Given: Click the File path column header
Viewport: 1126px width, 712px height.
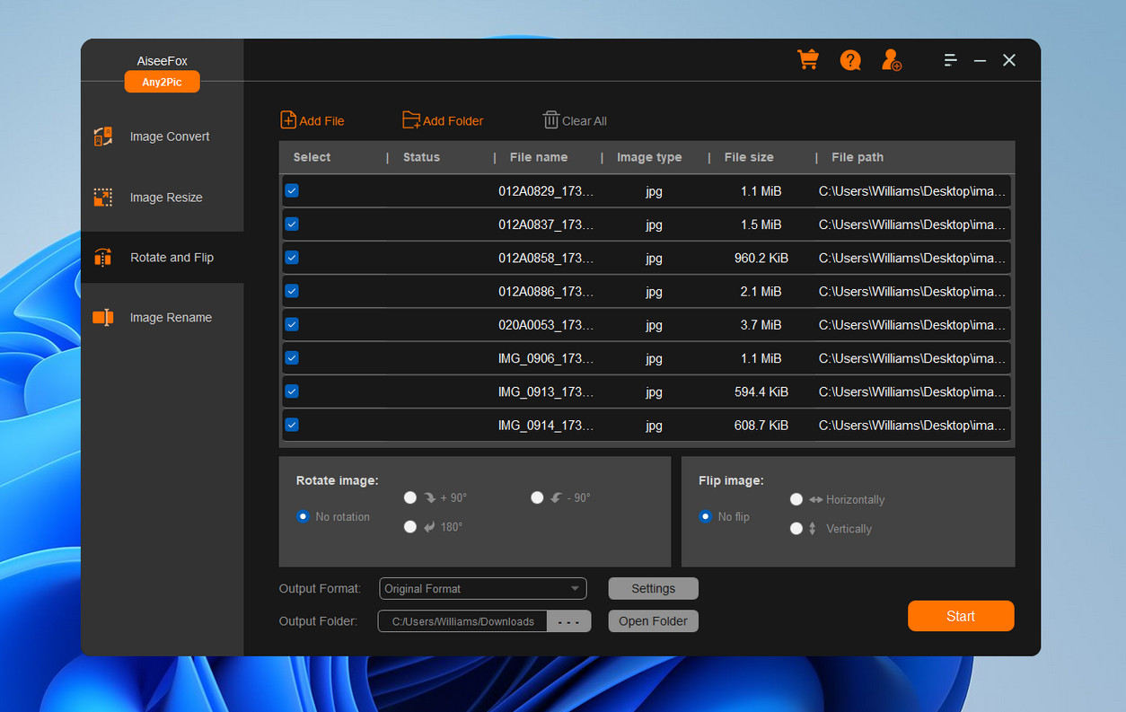Looking at the screenshot, I should [x=858, y=157].
